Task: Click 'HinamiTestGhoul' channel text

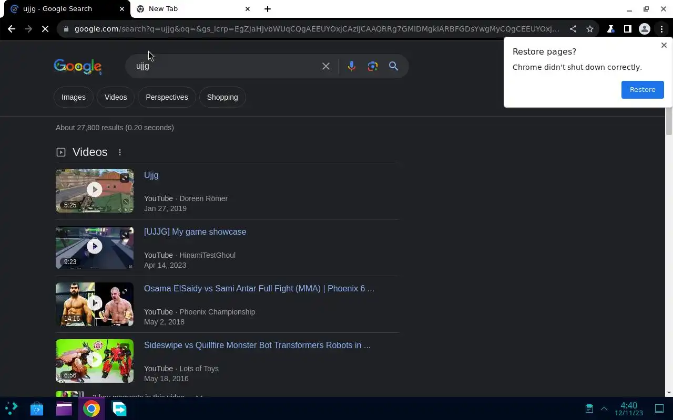Action: pos(207,255)
